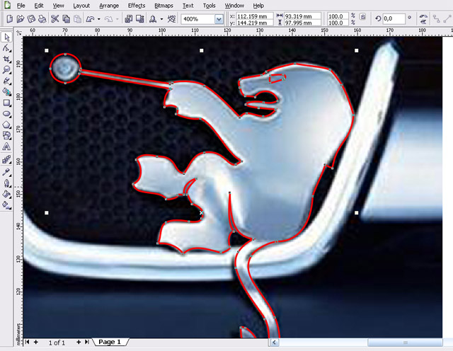Select the Pick tool in toolbox

(x=6, y=37)
